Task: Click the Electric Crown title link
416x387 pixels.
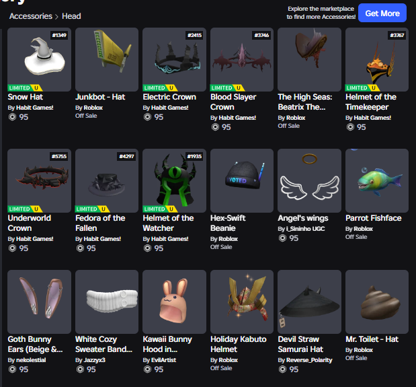Action: (x=169, y=97)
